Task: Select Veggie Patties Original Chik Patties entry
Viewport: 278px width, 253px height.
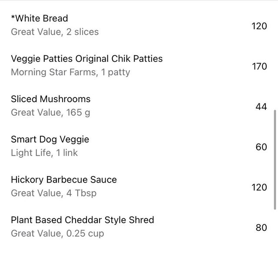Action: click(x=86, y=58)
